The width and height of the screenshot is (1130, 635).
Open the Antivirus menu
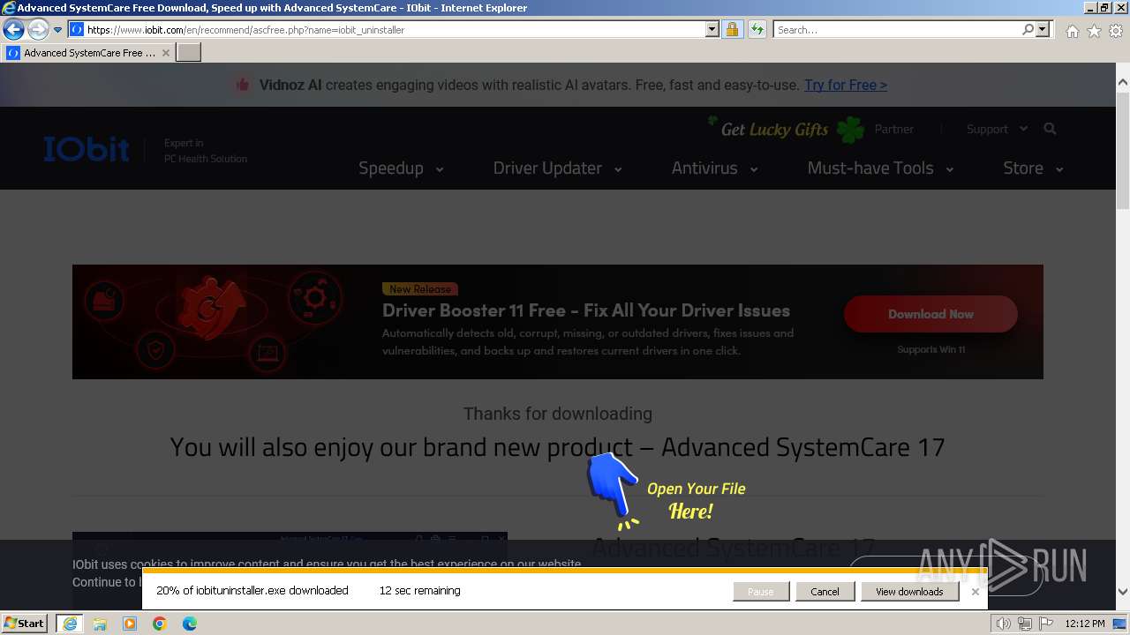pyautogui.click(x=714, y=168)
